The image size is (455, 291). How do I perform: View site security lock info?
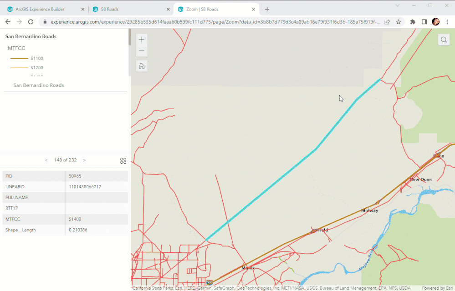(45, 22)
